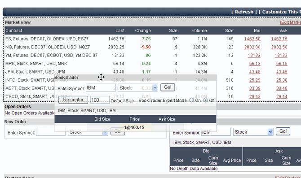Click the ES futures bid price 1462.50
The image size is (301, 178).
tap(252, 39)
